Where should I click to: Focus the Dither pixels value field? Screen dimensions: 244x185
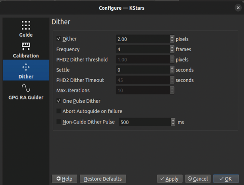coord(142,39)
